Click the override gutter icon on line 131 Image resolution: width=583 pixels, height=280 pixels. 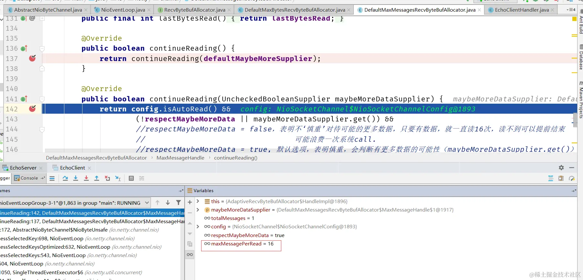[24, 18]
